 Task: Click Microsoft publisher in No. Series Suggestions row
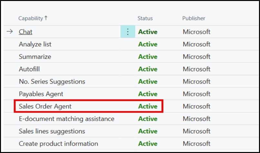(196, 81)
